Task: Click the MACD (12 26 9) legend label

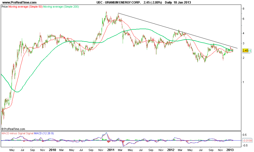Action: pyautogui.click(x=44, y=133)
